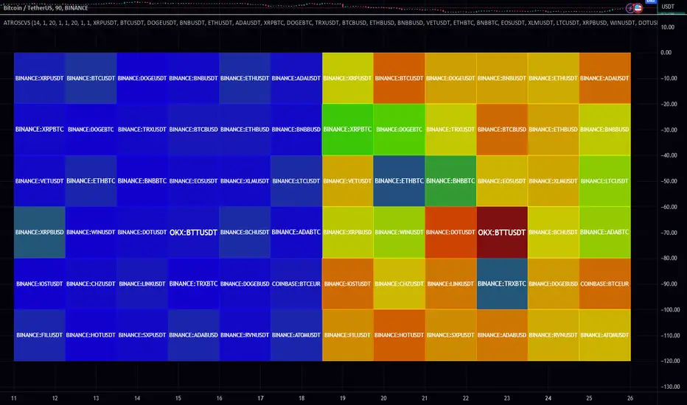Click the lime BINANCE:BNBBUSD cell
The image size is (687, 405).
pos(604,130)
